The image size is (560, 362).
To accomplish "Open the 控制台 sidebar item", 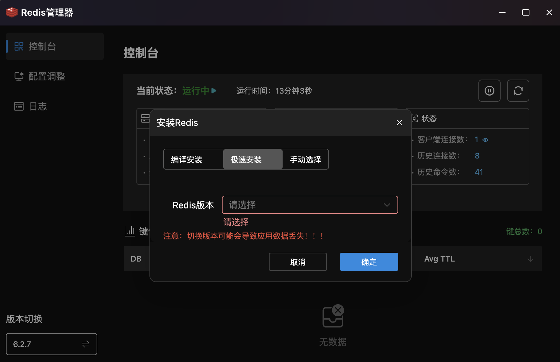I will (55, 46).
